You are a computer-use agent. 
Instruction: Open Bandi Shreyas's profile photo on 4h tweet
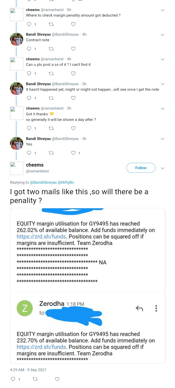point(17,39)
